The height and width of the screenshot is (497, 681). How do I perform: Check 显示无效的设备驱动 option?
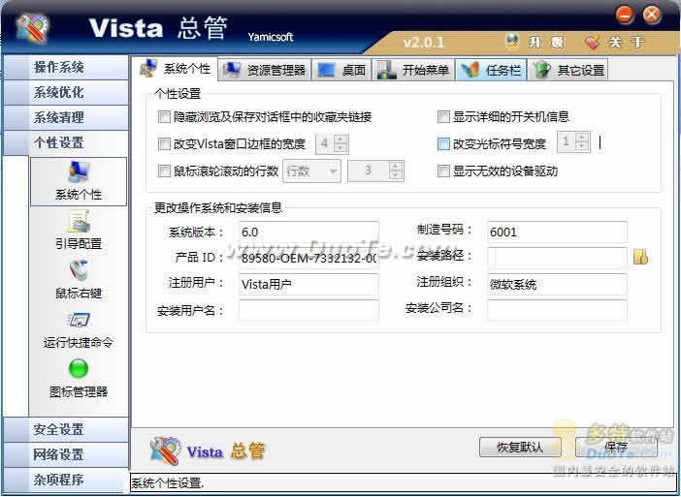(x=443, y=171)
